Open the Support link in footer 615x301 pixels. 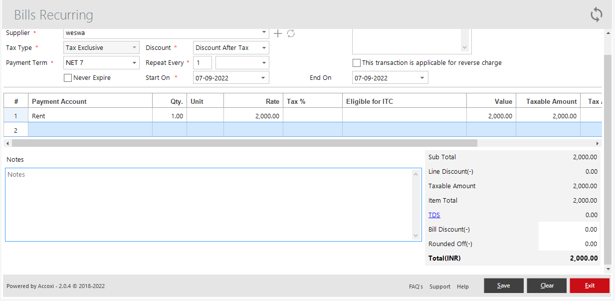439,287
